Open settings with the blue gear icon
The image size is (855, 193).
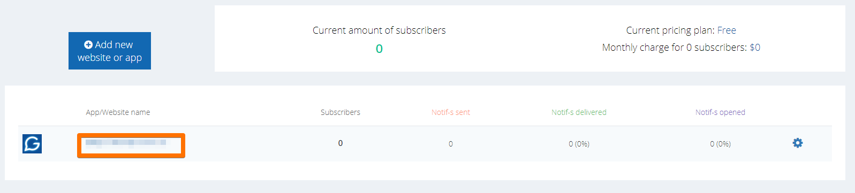[798, 143]
